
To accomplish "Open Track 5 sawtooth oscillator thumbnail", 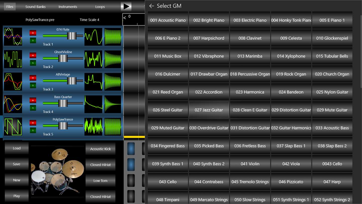I will click(13, 127).
